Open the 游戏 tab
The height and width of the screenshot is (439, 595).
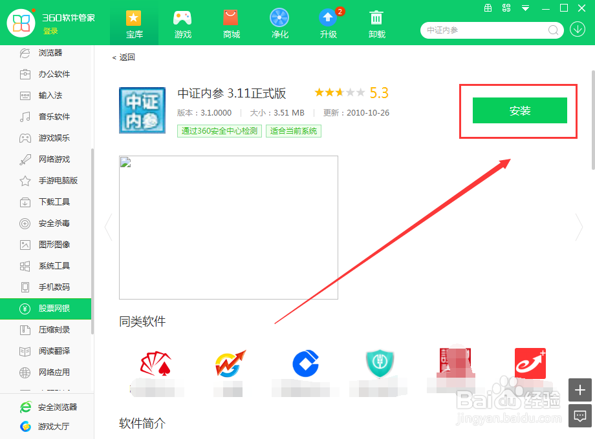click(182, 23)
